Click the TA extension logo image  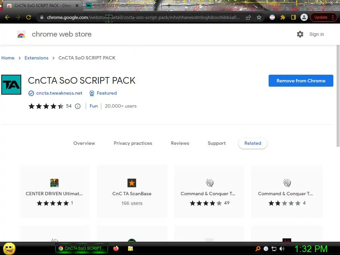(x=11, y=85)
